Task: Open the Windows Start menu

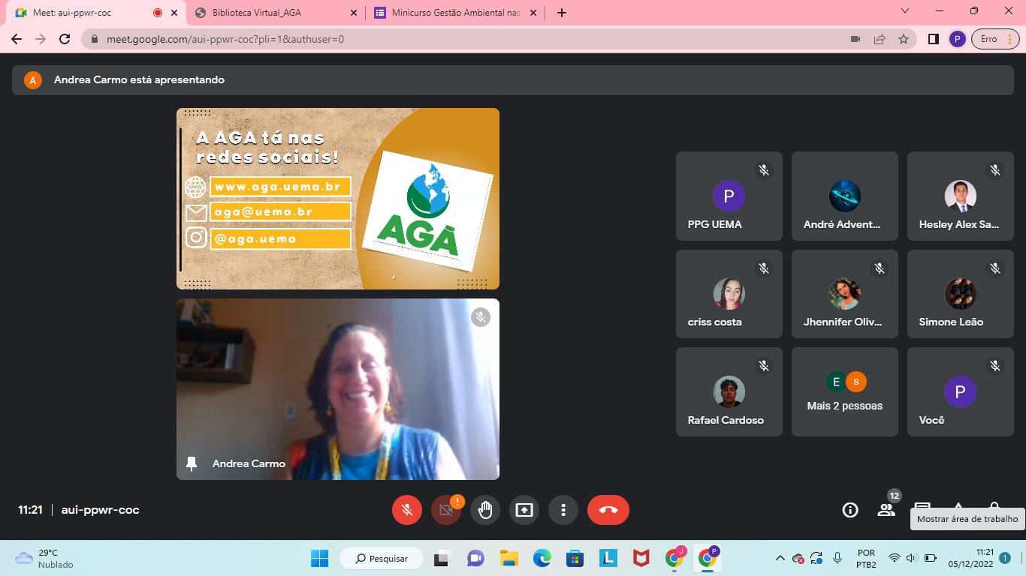Action: point(319,558)
